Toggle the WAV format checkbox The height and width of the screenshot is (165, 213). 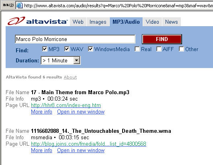click(x=67, y=49)
